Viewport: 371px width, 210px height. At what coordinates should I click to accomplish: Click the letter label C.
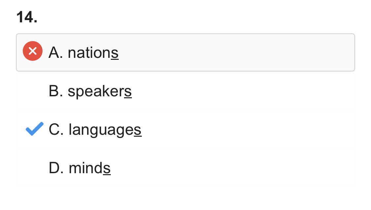(54, 130)
